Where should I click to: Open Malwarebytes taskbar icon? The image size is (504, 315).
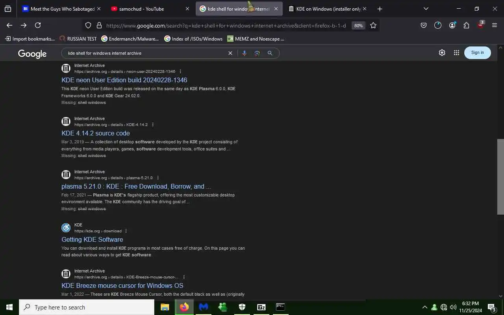click(204, 307)
